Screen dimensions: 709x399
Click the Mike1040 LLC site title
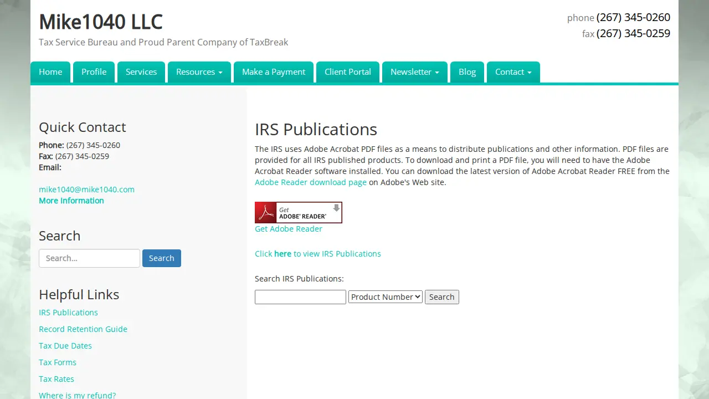(101, 22)
